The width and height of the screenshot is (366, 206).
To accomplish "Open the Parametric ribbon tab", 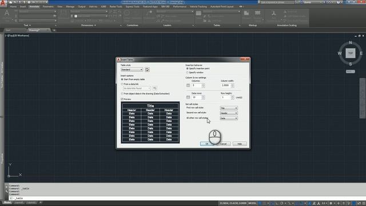I will tap(48, 6).
